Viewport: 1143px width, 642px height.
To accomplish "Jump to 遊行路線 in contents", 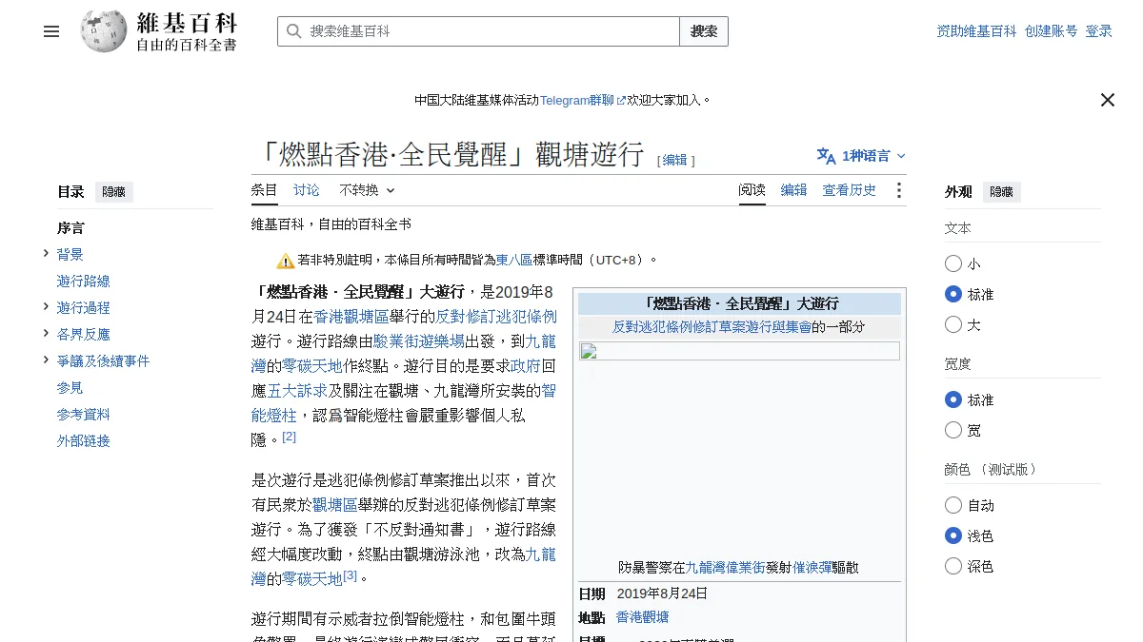I will click(x=84, y=282).
